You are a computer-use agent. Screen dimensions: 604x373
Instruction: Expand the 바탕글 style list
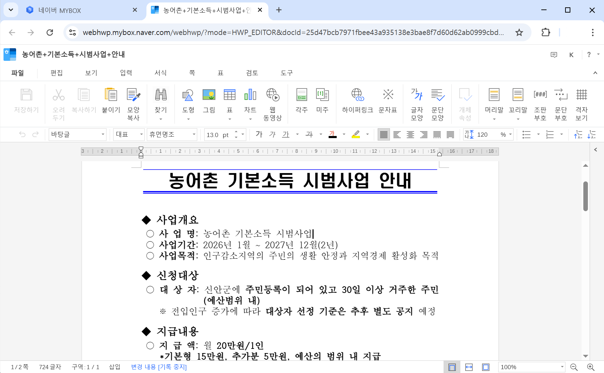click(x=103, y=134)
